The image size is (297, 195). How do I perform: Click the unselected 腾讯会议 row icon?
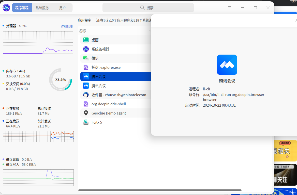[86, 86]
